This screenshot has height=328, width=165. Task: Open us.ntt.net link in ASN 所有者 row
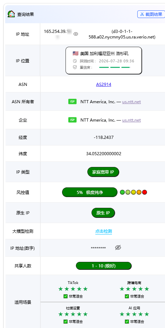131,102
